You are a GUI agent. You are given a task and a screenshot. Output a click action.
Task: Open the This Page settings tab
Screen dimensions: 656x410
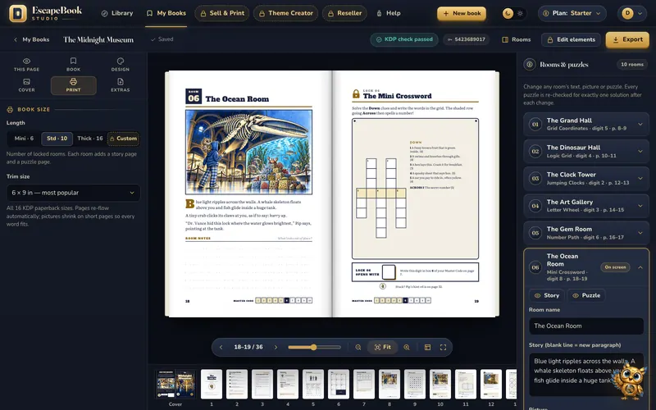(x=26, y=65)
